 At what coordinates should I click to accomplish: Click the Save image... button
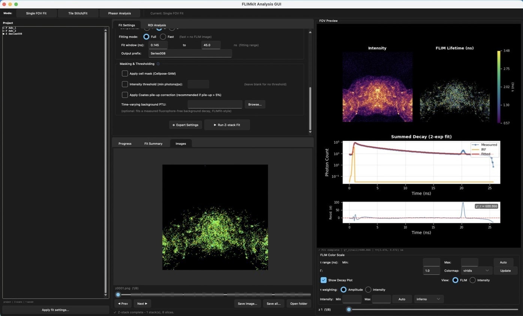tap(248, 304)
